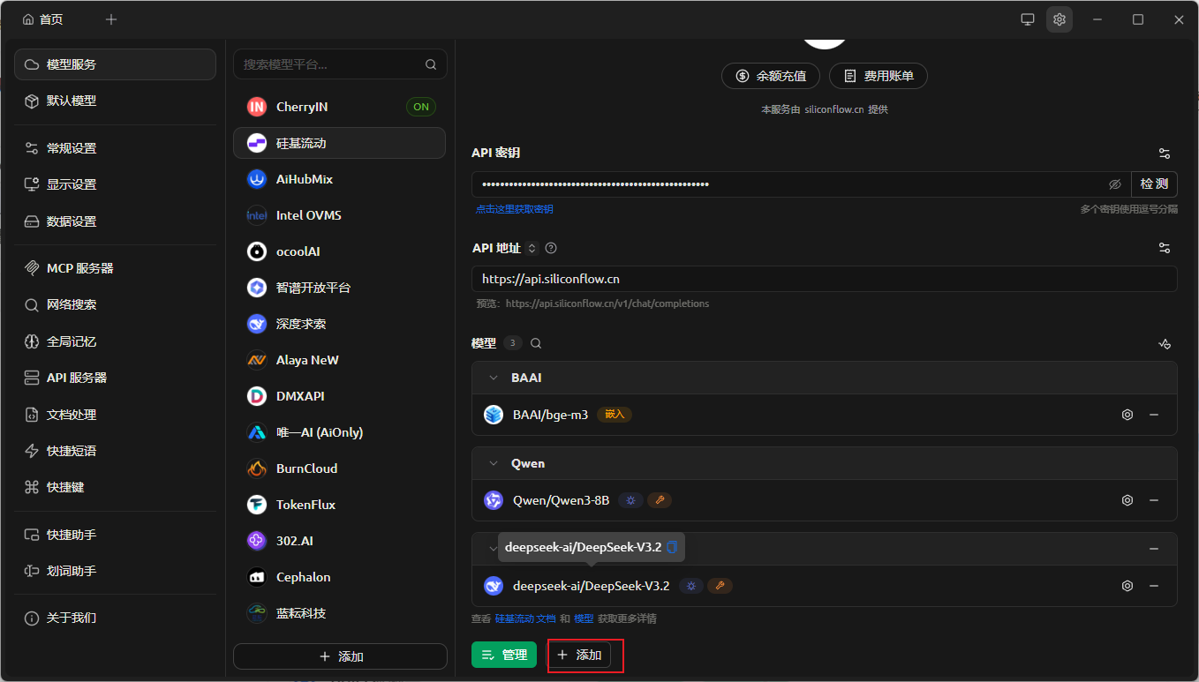Select the ocoolAI provider
Viewport: 1199px width, 682px height.
340,251
